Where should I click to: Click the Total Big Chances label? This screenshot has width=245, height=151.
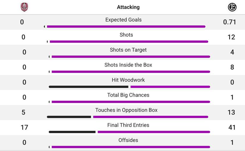[128, 95]
